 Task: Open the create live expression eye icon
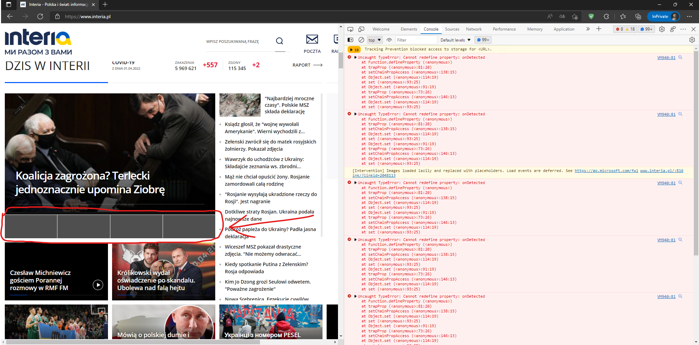coord(389,40)
